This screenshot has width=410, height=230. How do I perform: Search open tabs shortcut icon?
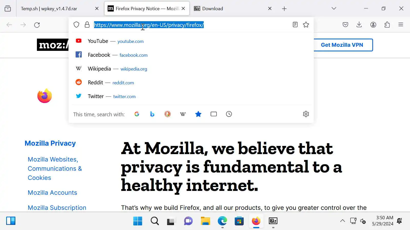click(x=214, y=114)
